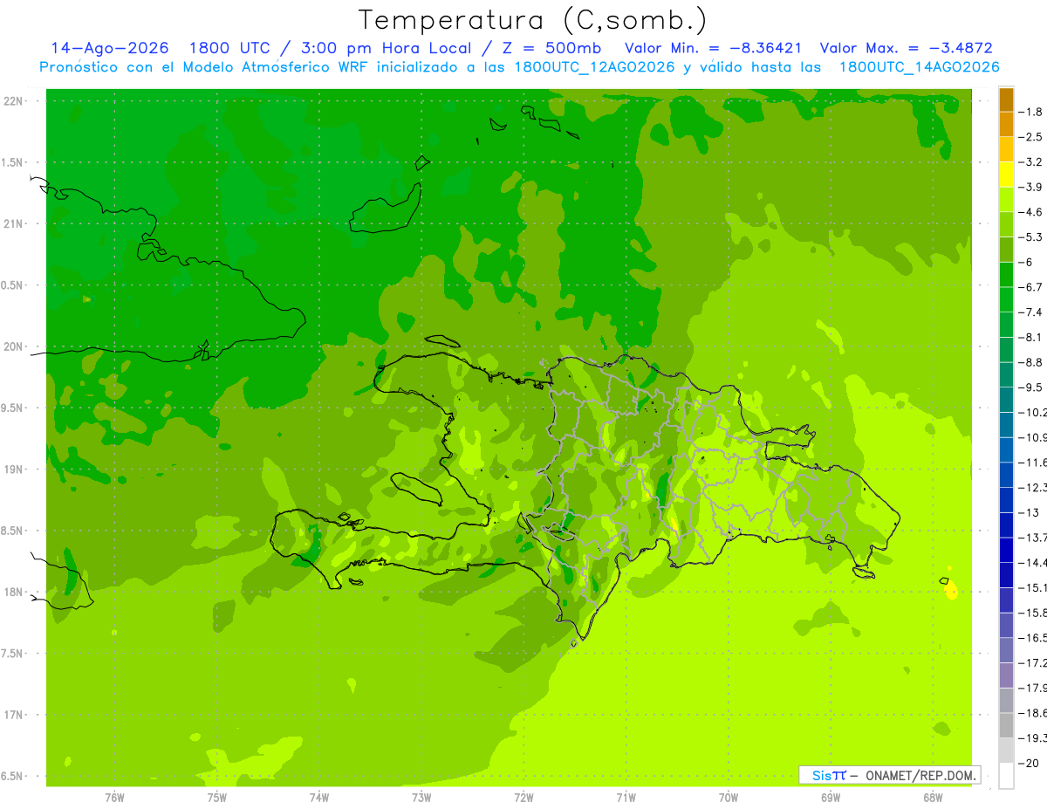Click the '75W' longitude label

click(x=217, y=798)
